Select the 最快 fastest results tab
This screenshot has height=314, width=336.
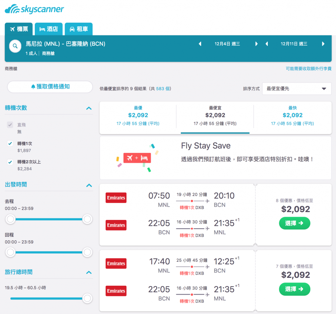(x=292, y=115)
